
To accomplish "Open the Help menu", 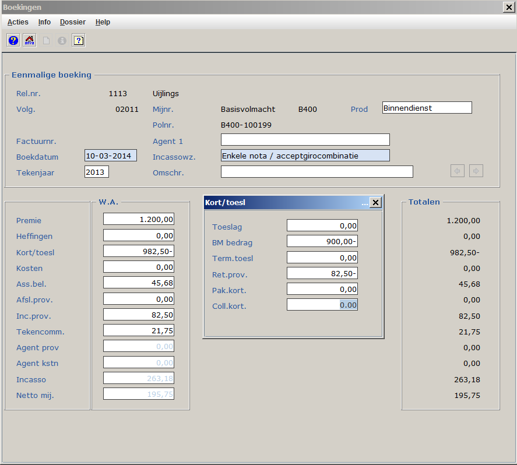I will [x=103, y=22].
